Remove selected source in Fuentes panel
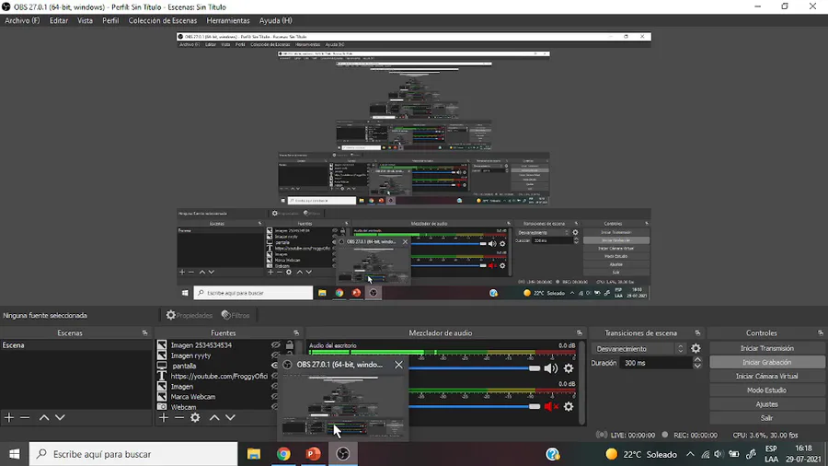The height and width of the screenshot is (466, 828). tap(179, 417)
